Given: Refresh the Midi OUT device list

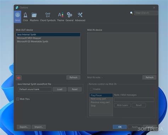Looking at the screenshot, I should [73, 78].
